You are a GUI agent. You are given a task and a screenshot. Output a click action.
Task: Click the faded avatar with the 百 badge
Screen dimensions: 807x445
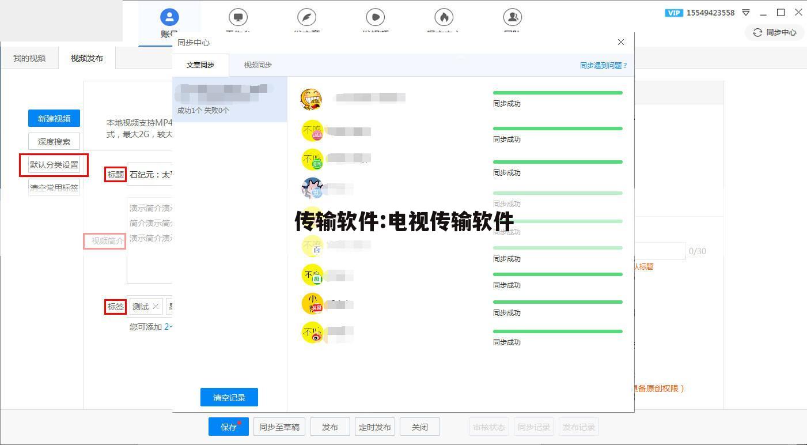[x=313, y=246]
